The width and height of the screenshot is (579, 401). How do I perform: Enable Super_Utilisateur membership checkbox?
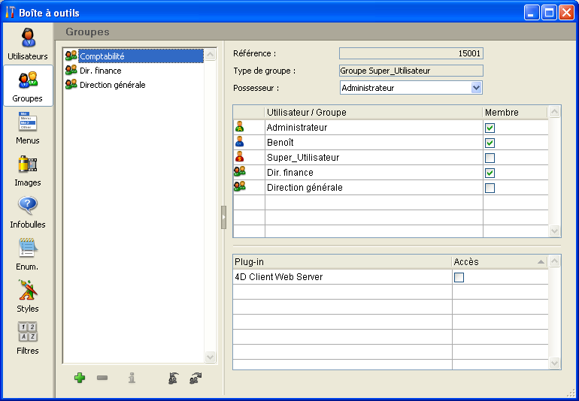point(490,158)
